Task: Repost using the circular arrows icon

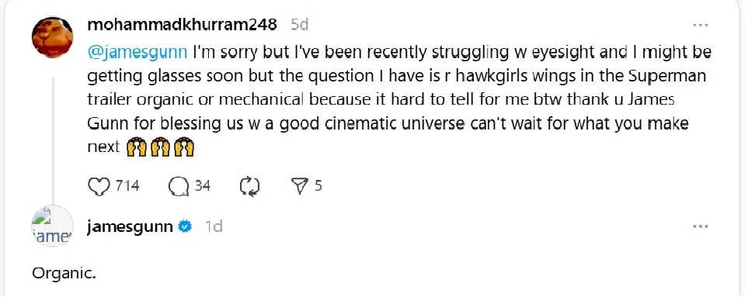Action: 250,187
